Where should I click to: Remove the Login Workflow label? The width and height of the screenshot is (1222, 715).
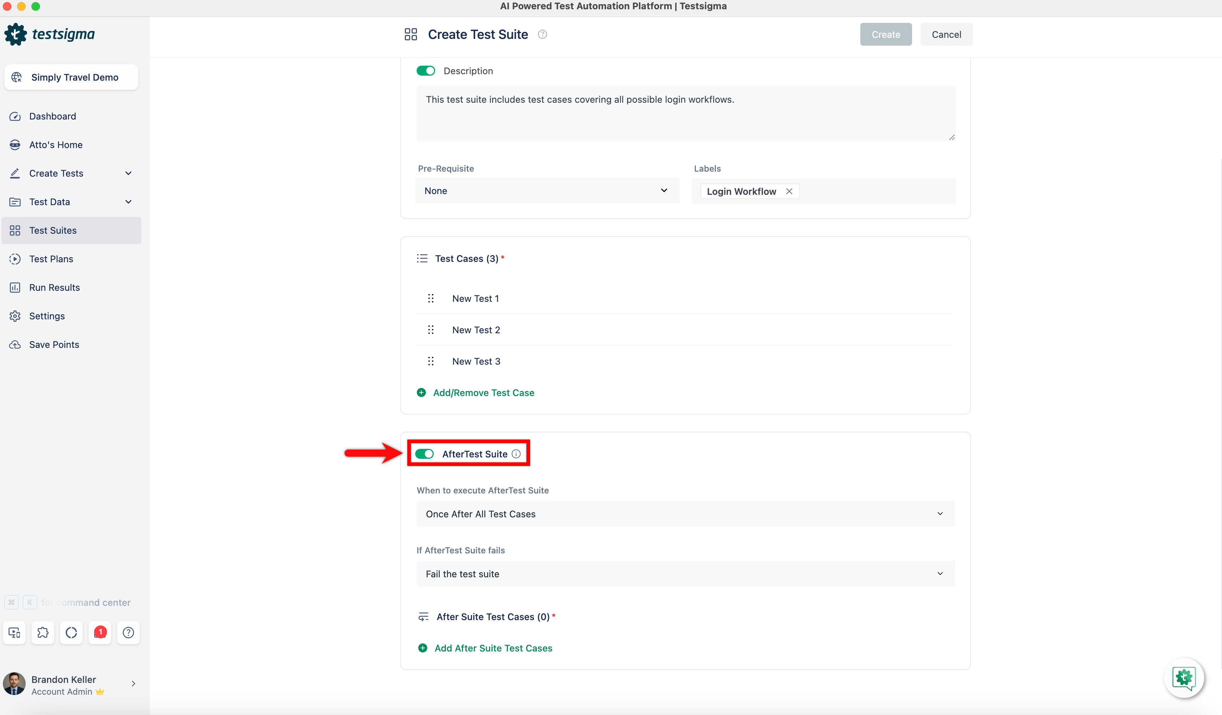tap(789, 191)
